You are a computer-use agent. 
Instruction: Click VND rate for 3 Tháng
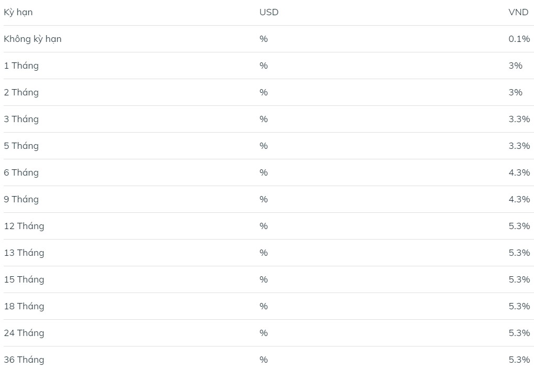coord(519,119)
